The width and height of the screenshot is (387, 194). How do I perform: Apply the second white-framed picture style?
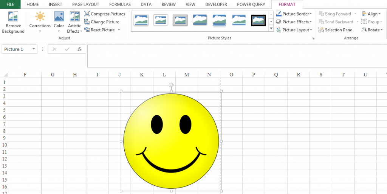[x=161, y=20]
